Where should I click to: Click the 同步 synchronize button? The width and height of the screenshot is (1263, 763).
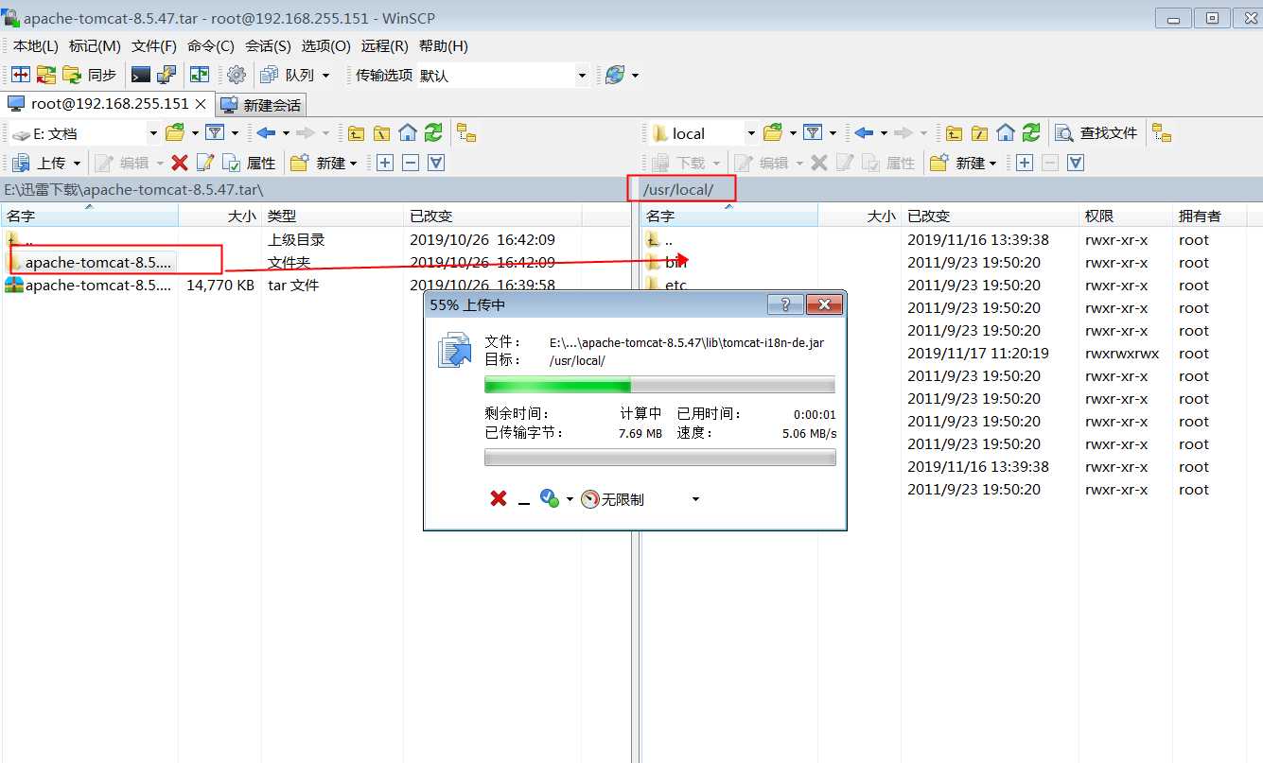point(90,75)
